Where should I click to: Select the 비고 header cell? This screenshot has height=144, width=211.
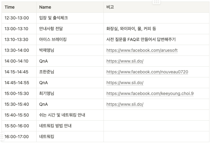point(156,7)
